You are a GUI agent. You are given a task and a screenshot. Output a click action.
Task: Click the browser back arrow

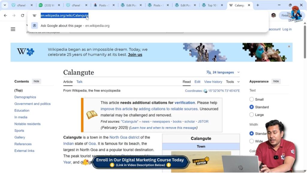5,16
